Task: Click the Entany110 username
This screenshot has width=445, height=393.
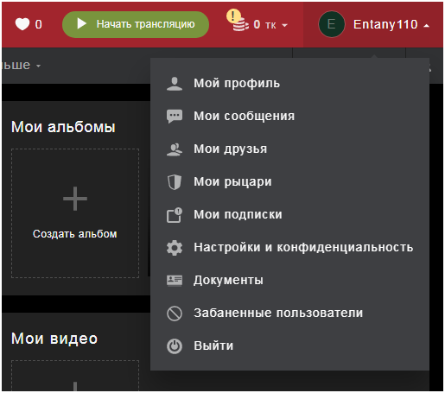Action: click(385, 24)
